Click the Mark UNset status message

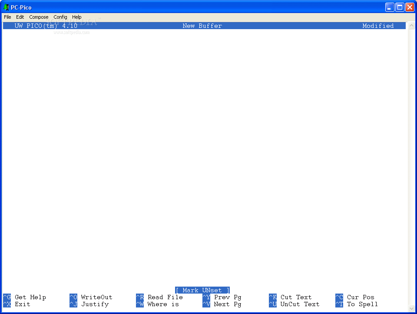202,290
